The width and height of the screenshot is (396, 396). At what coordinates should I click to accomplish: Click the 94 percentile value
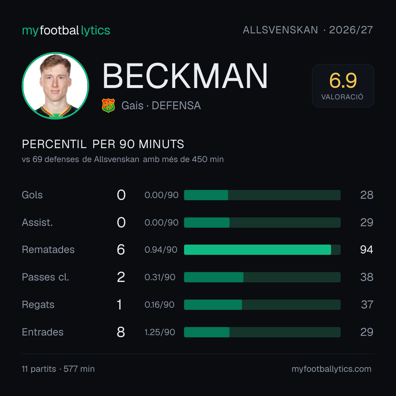[366, 250]
